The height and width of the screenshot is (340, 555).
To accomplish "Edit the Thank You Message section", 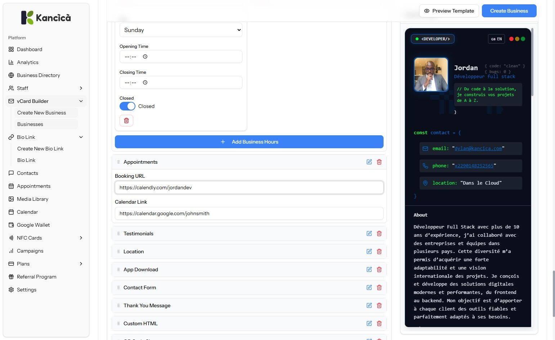I will click(369, 305).
